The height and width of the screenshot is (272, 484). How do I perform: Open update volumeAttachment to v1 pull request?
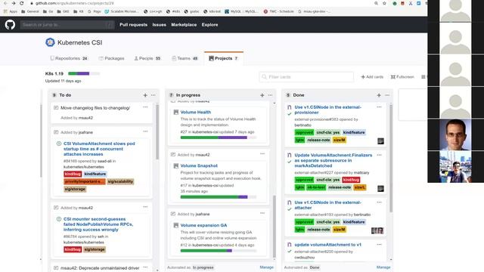[327, 245]
